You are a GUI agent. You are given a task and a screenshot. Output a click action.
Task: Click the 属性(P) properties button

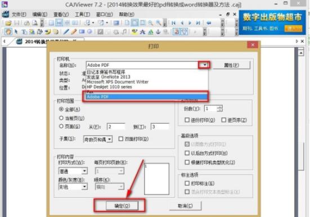[231, 65]
